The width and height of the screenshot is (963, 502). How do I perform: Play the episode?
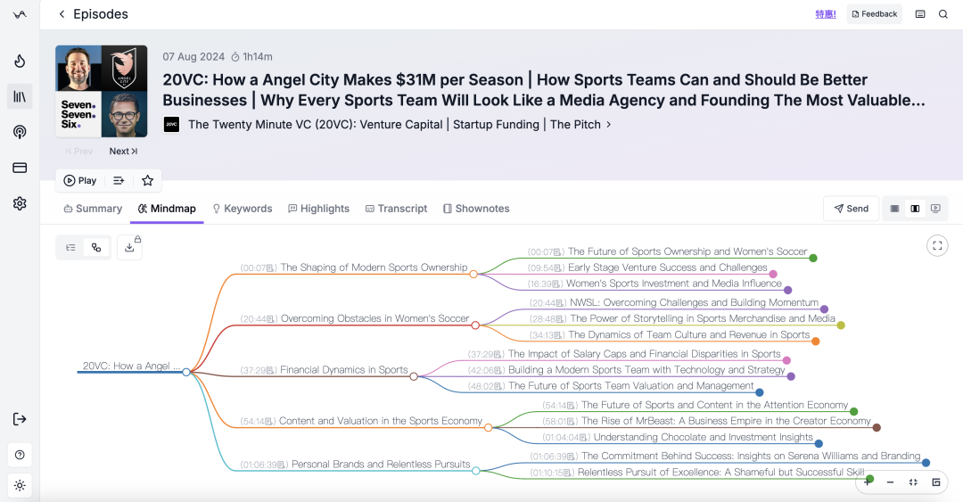point(80,181)
